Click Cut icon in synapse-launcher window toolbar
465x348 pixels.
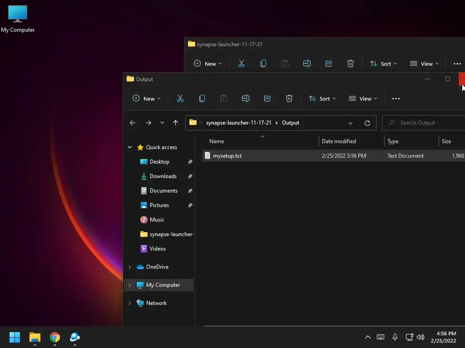pyautogui.click(x=242, y=63)
